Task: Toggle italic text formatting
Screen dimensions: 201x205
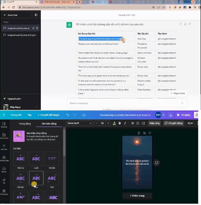Action: pyautogui.click(x=125, y=123)
